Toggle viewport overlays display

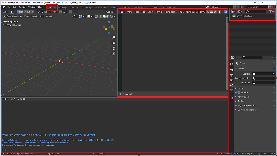tap(88, 16)
